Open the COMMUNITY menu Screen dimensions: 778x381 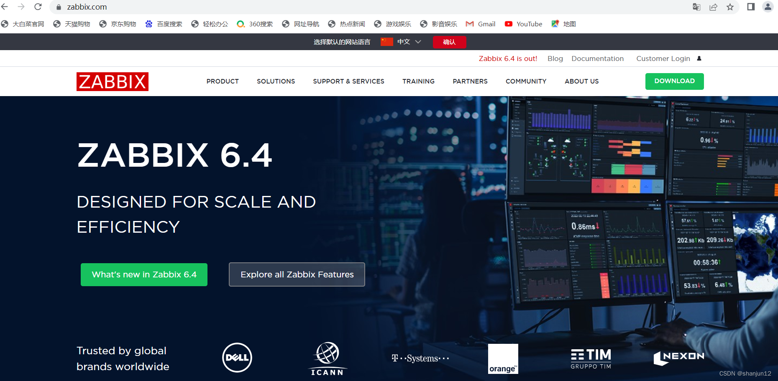click(x=526, y=81)
